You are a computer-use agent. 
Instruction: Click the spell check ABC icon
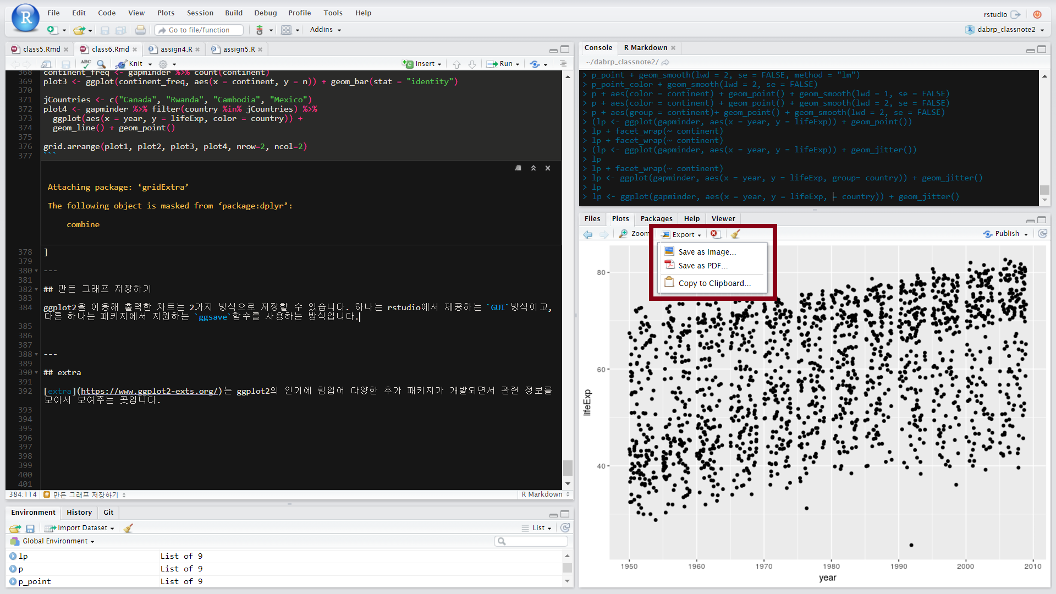click(85, 64)
